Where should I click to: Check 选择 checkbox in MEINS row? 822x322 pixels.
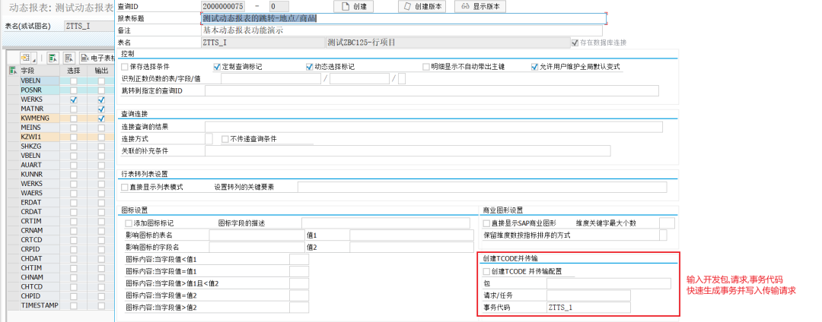click(x=74, y=128)
